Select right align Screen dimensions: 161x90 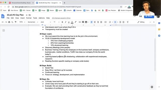point(98,22)
